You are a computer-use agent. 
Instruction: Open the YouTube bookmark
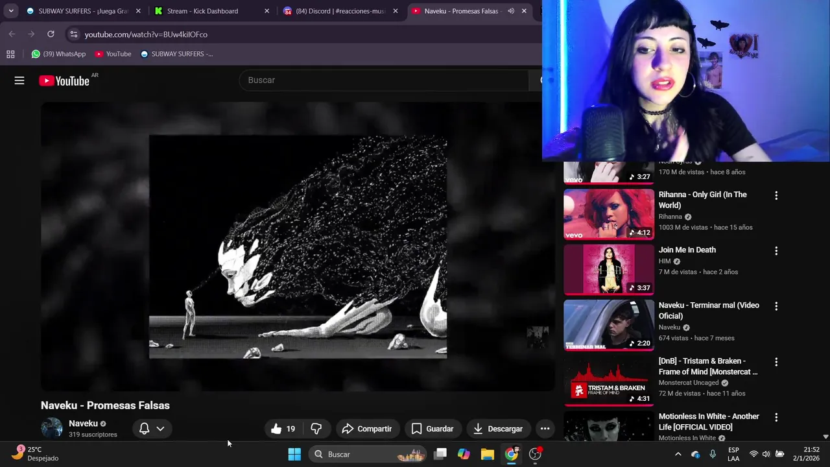point(113,54)
